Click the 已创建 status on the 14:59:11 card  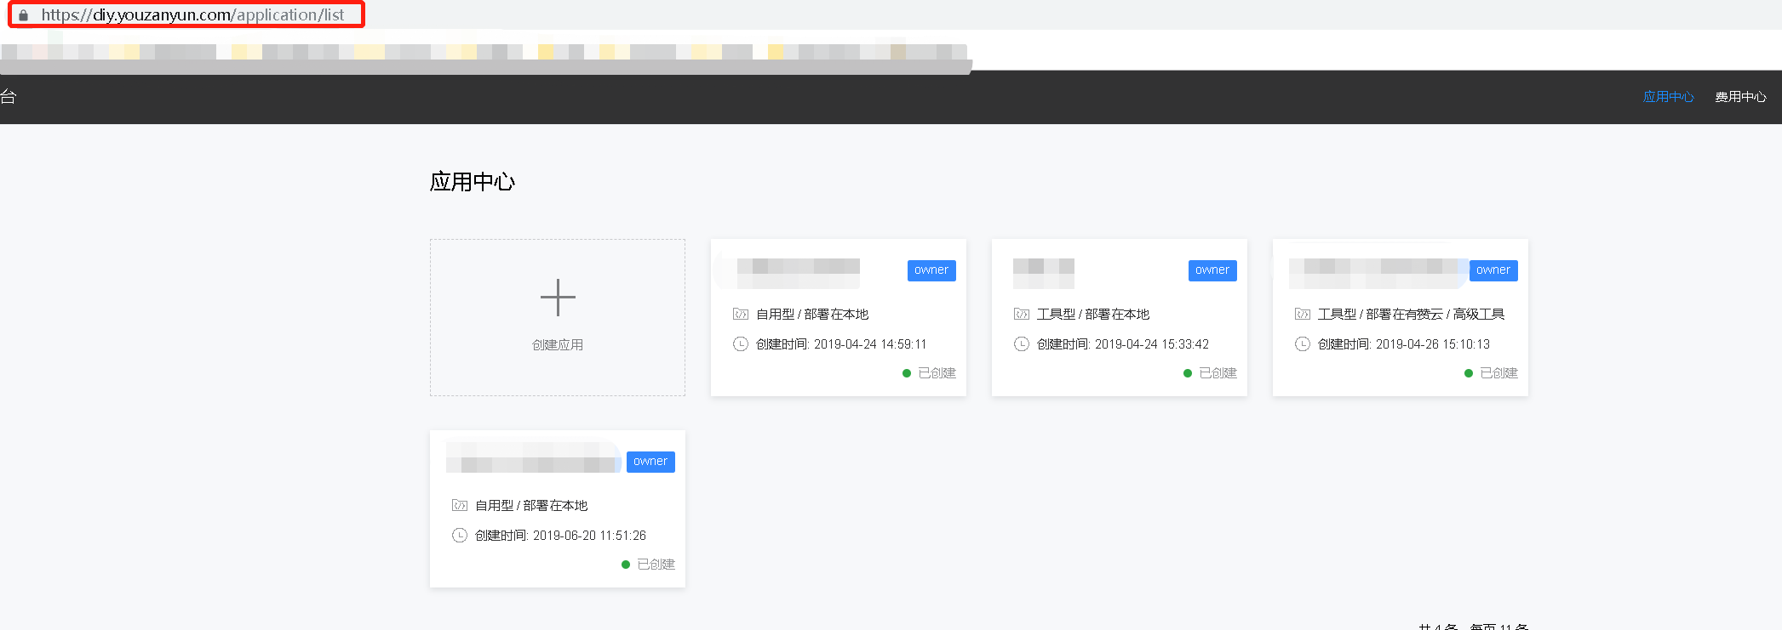937,373
